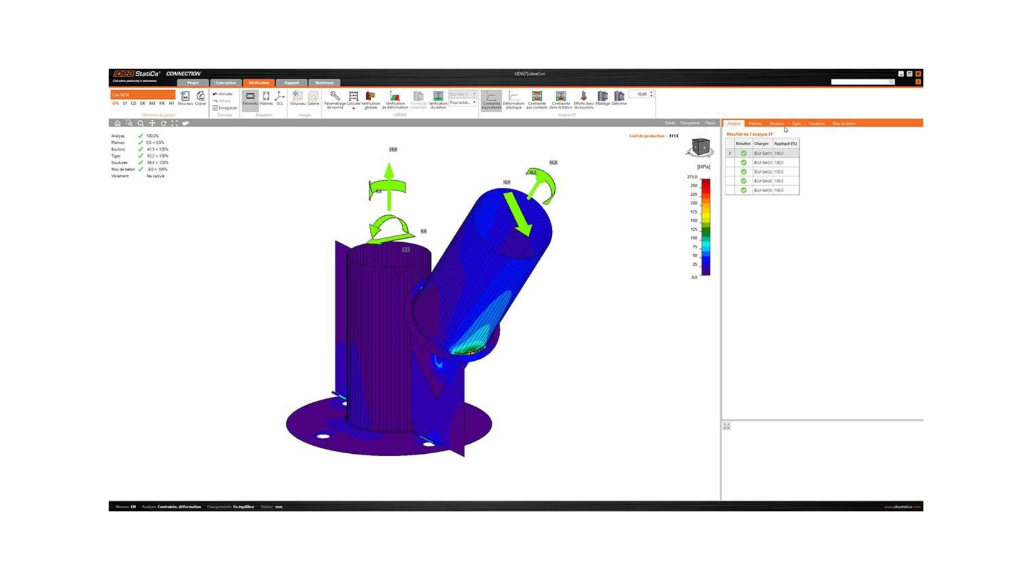Open the Galerie images icon
The height and width of the screenshot is (580, 1032).
coord(313,98)
